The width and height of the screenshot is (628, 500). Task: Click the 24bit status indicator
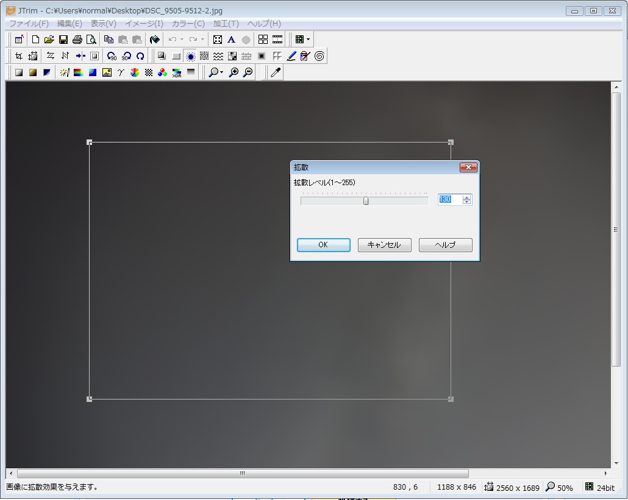coord(599,487)
